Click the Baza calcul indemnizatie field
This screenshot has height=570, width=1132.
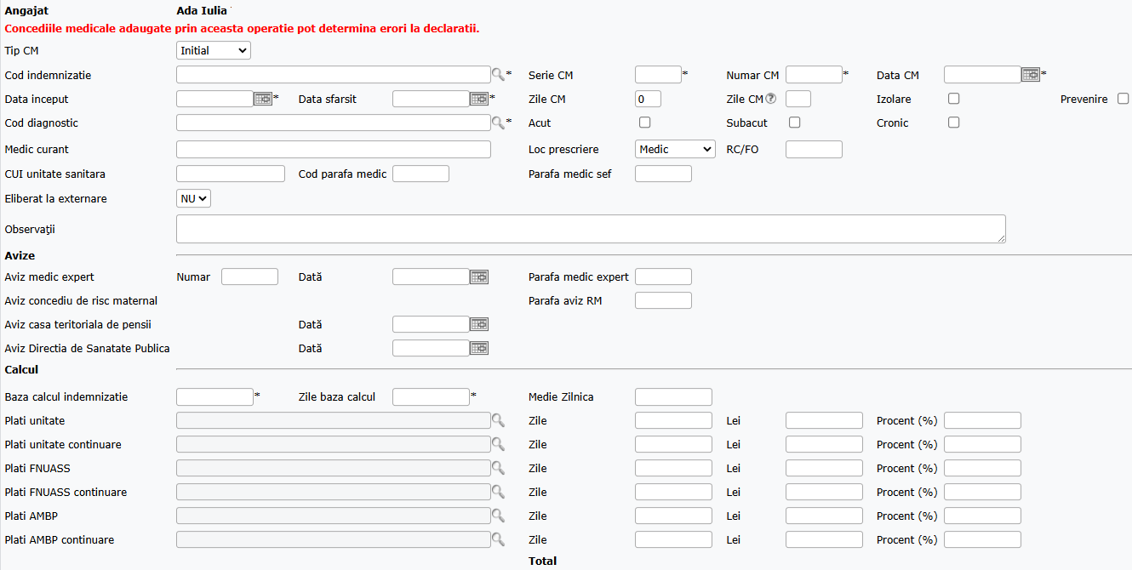tap(214, 397)
